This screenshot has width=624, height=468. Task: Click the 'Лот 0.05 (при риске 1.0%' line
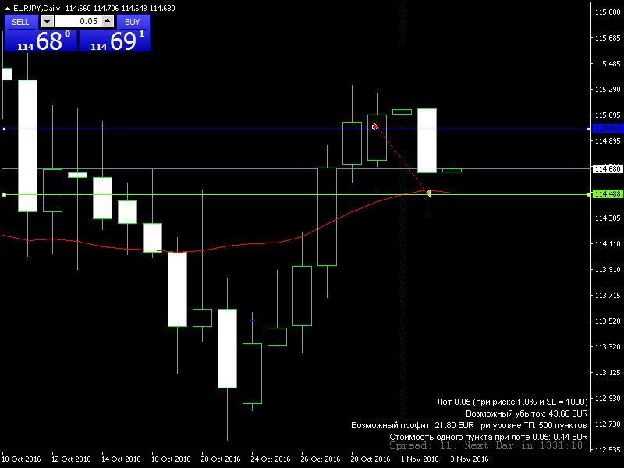coord(512,402)
